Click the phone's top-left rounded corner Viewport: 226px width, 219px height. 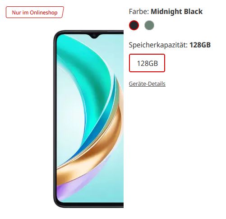click(x=56, y=34)
